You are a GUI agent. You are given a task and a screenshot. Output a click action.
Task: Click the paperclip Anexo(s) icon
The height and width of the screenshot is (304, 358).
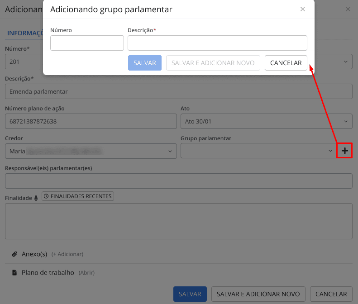[14, 254]
